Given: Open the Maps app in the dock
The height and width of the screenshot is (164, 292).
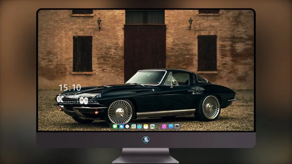Looking at the screenshot, I should (134, 126).
